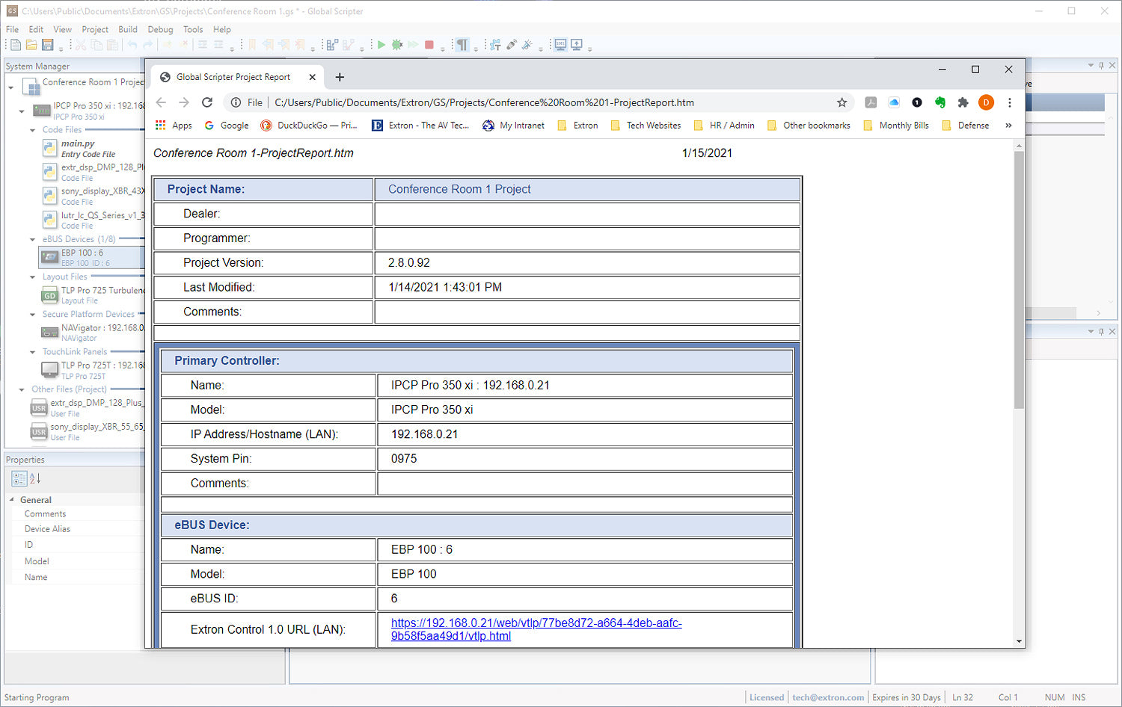Click the categorized view icon in Properties panel
This screenshot has width=1122, height=707.
coord(19,478)
